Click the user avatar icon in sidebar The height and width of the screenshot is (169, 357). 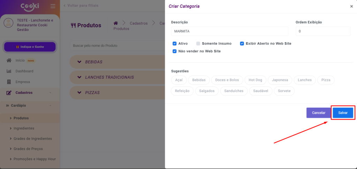coord(8,23)
